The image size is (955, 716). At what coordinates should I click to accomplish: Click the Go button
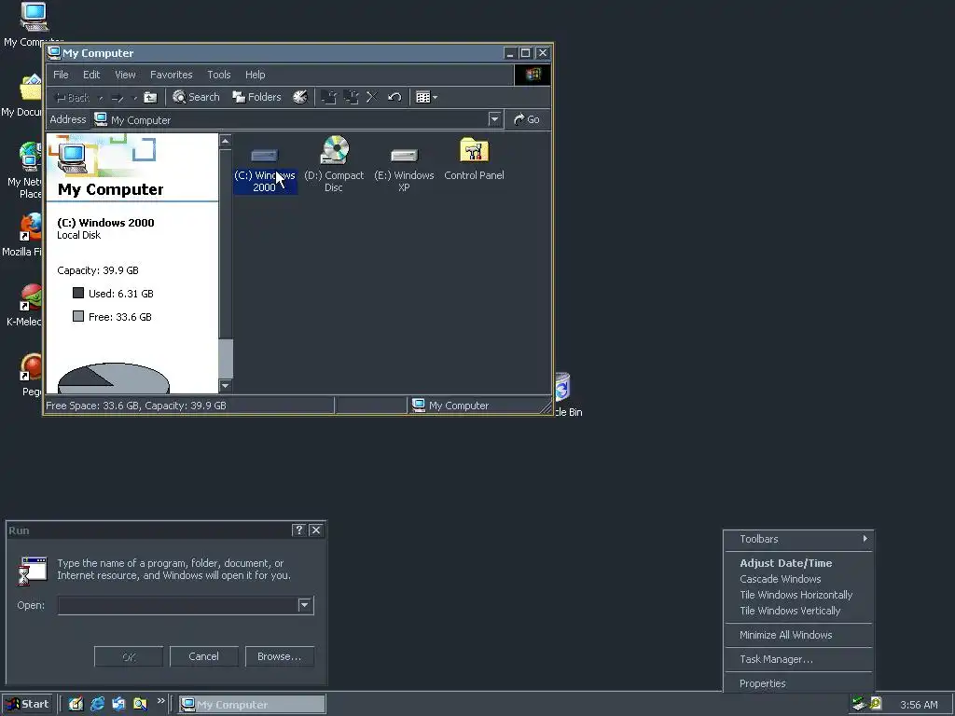coord(527,119)
